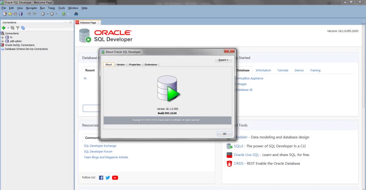Click the cloud icon for Database Schema Service
The height and width of the screenshot is (190, 366).
pos(3,49)
